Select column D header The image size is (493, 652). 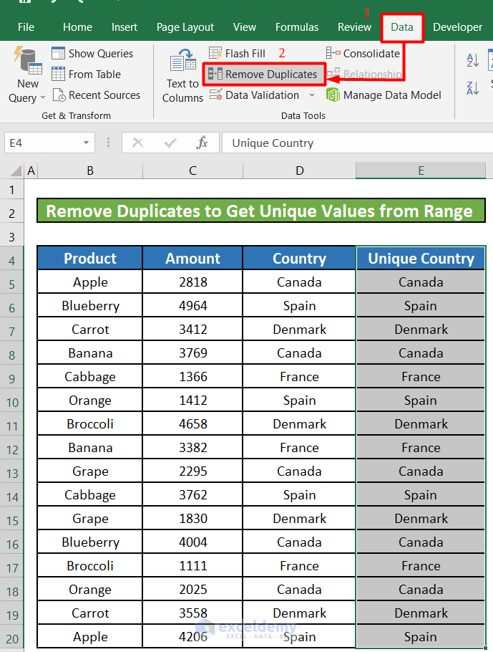[x=299, y=171]
